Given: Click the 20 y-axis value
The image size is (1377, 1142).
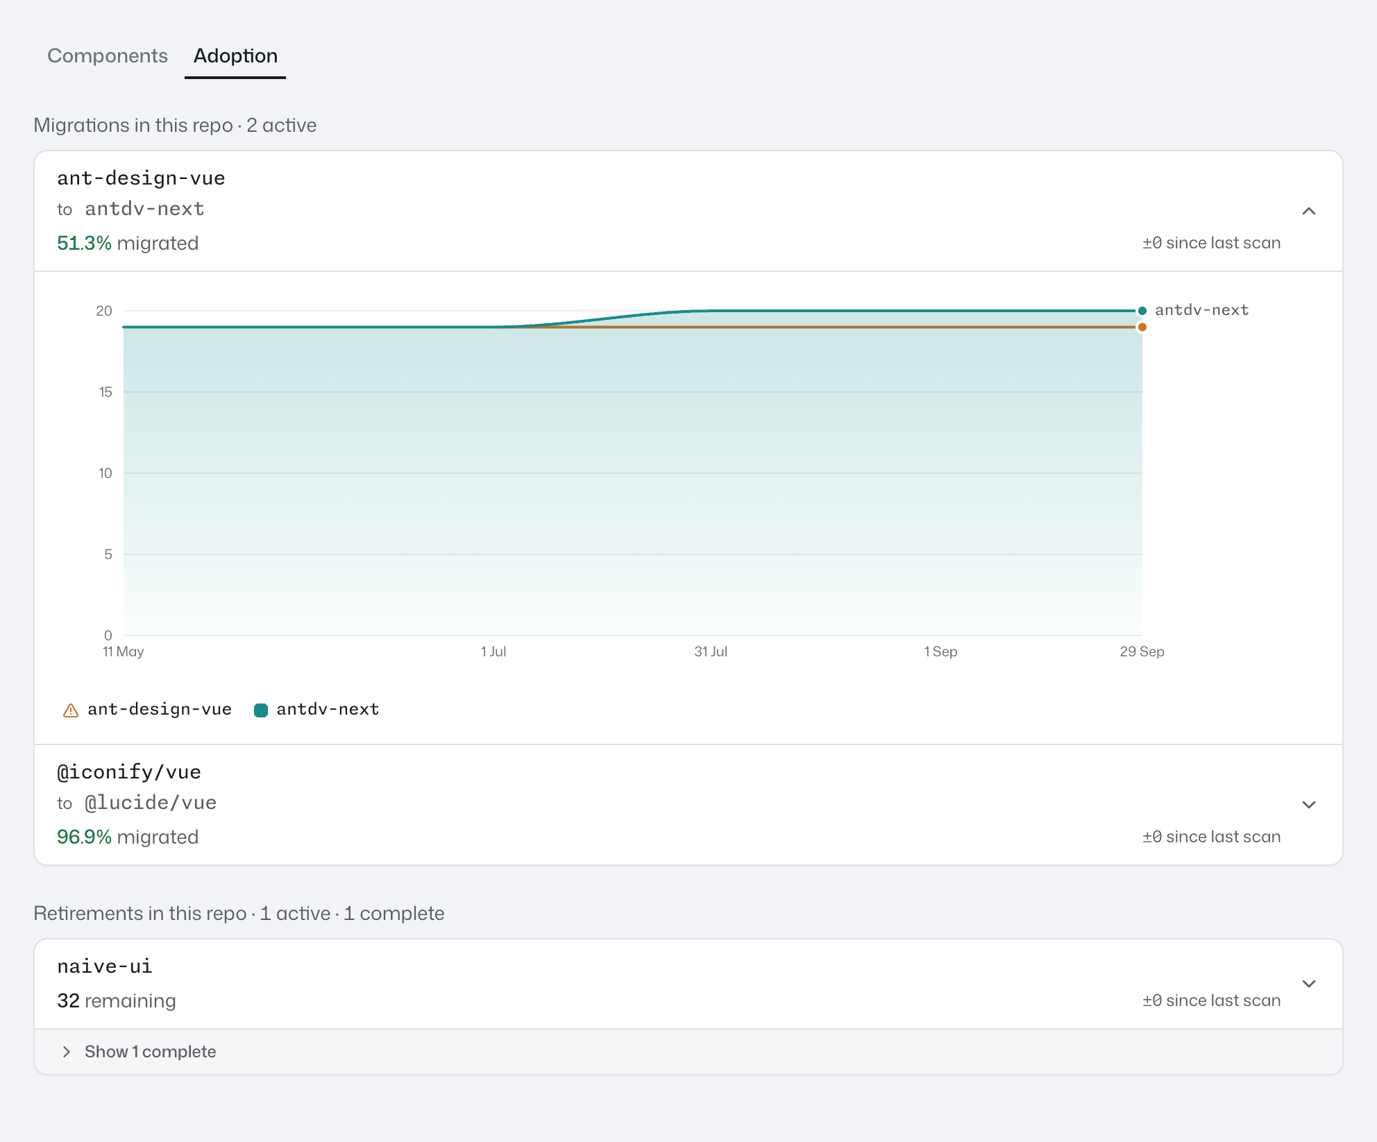Looking at the screenshot, I should pyautogui.click(x=104, y=311).
